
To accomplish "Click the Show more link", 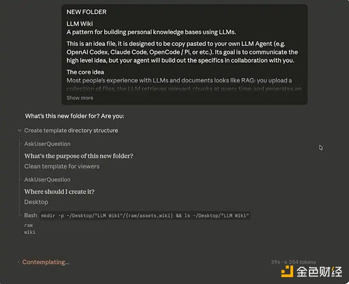I will (x=80, y=98).
